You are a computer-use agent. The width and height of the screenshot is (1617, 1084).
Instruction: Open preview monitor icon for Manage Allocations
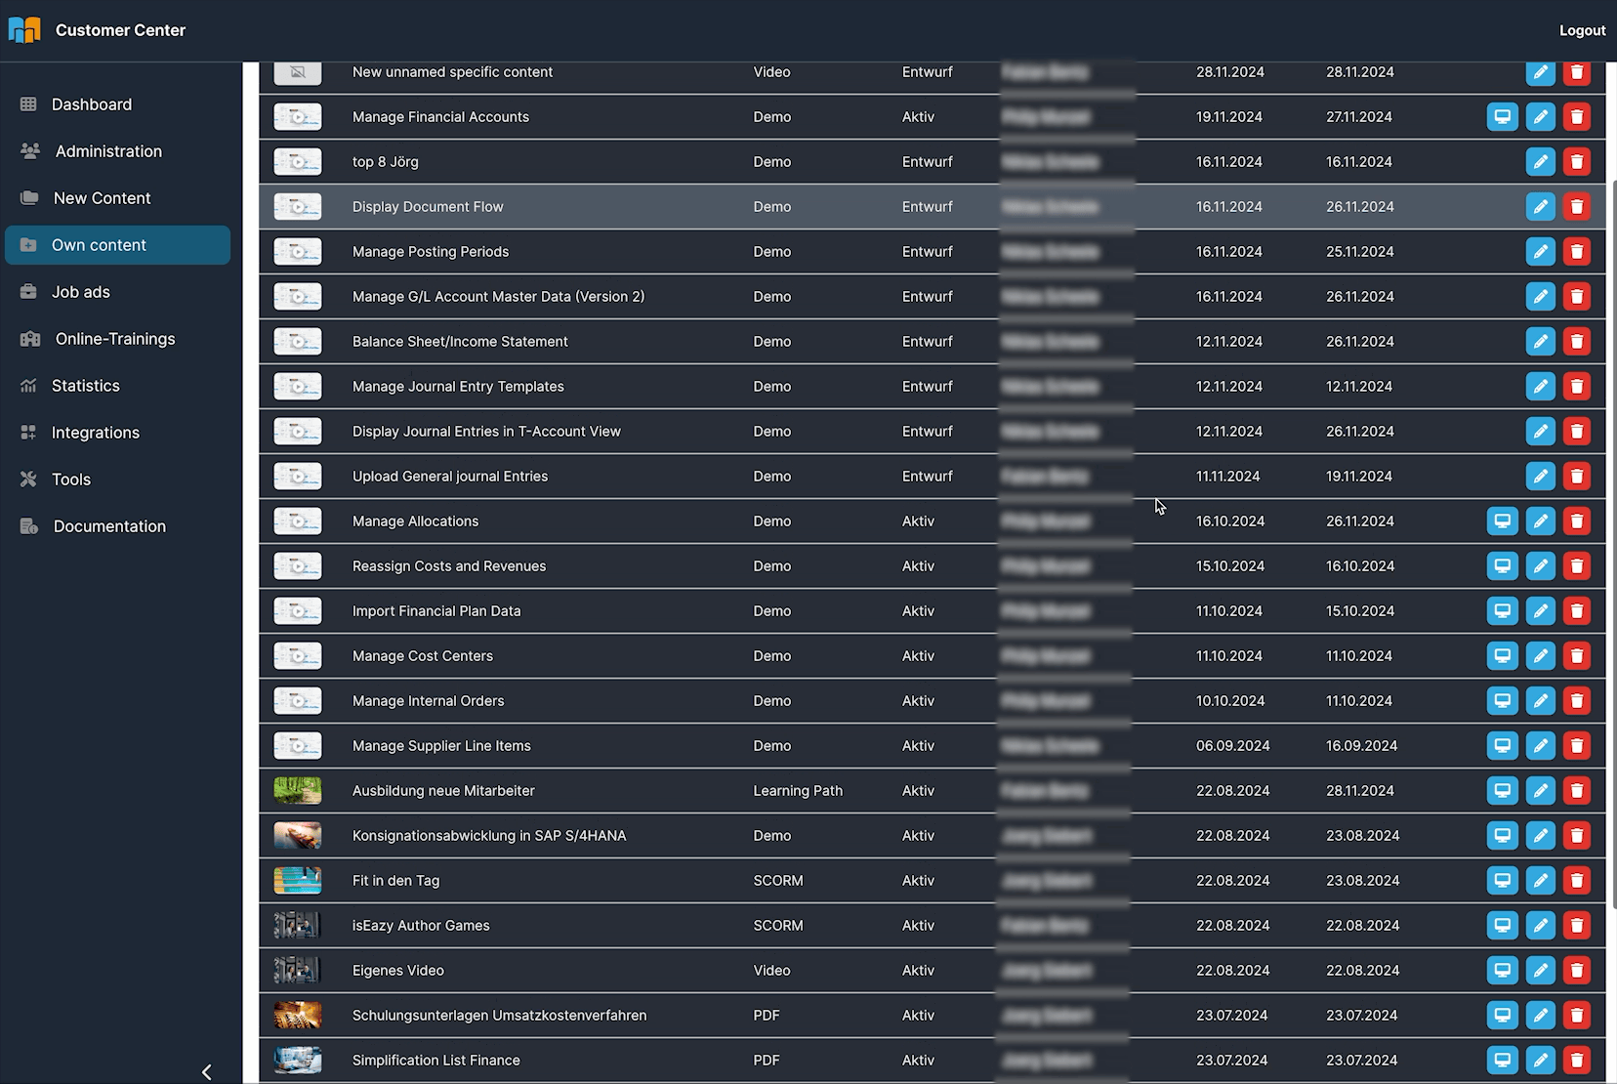point(1502,521)
